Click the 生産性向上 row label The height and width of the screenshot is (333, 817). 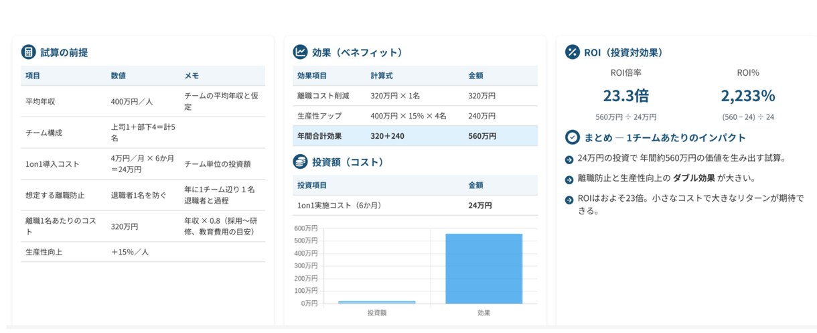pyautogui.click(x=44, y=252)
